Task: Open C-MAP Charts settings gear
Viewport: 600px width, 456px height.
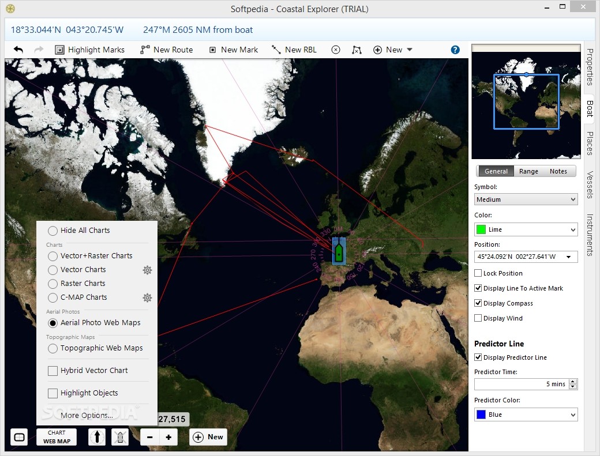Action: pyautogui.click(x=147, y=298)
